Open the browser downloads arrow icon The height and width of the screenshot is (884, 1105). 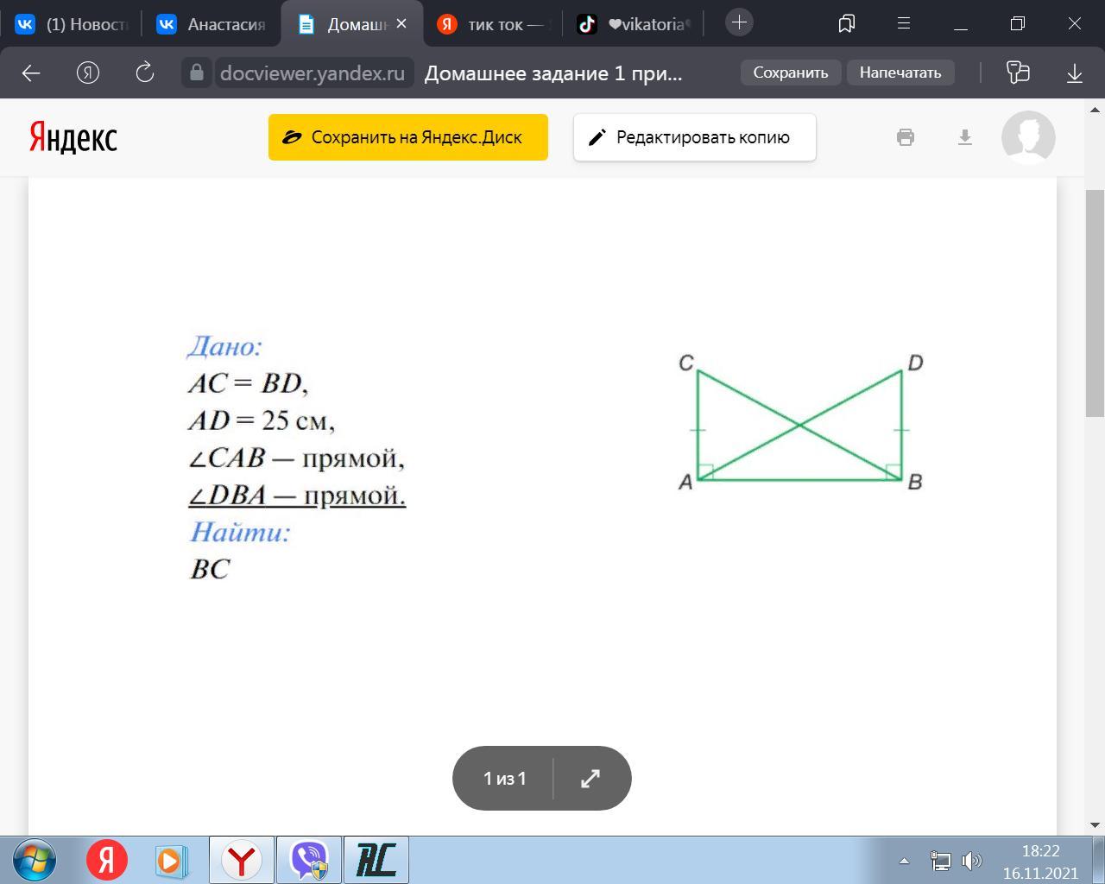[1075, 73]
